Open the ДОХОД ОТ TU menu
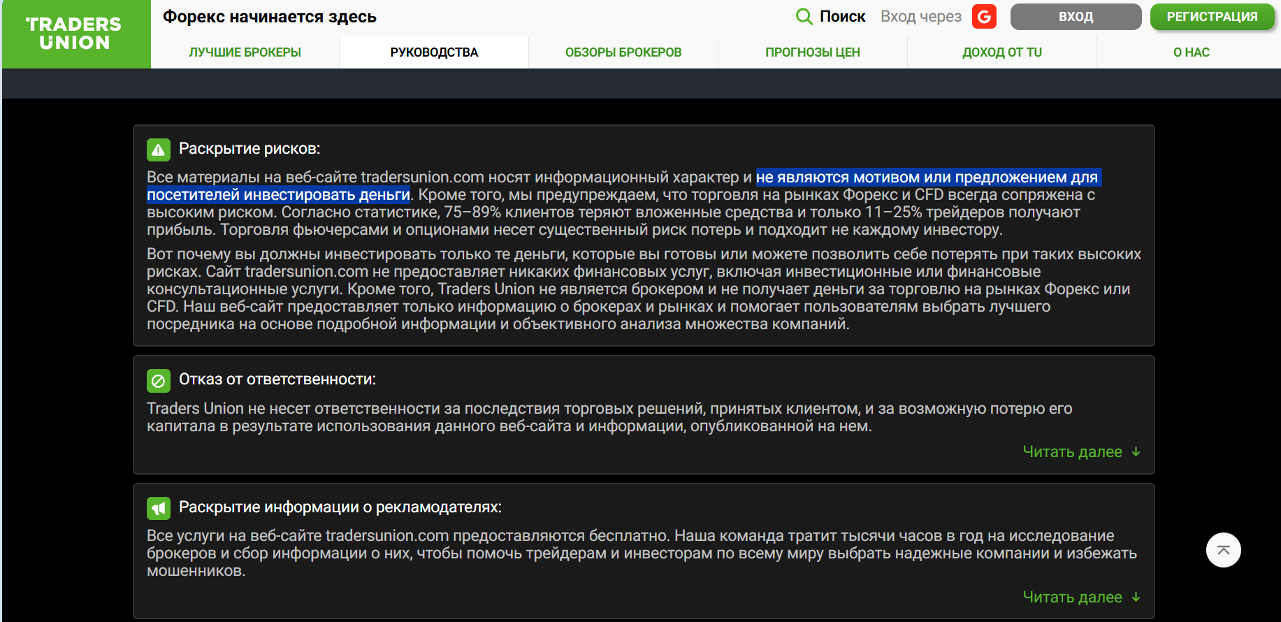Viewport: 1281px width, 622px height. point(1002,52)
